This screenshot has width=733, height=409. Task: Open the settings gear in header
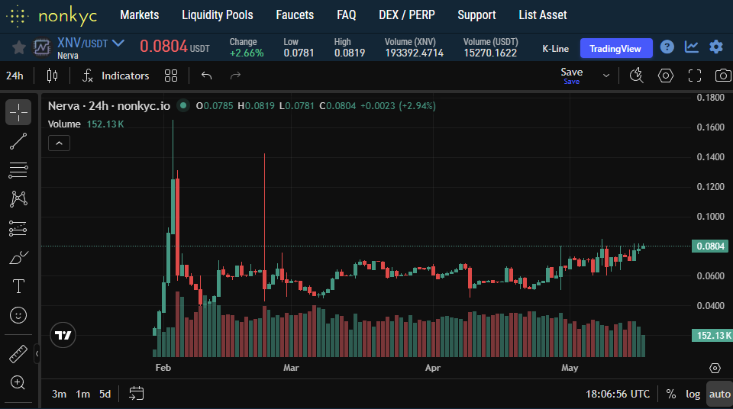point(716,47)
